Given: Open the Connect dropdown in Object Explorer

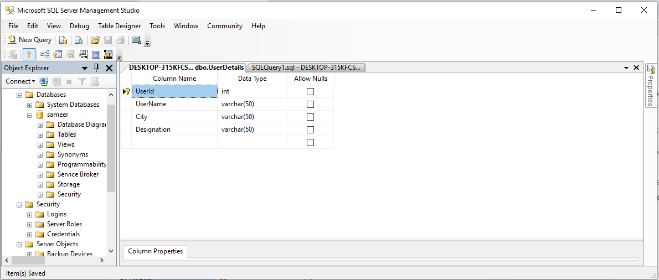Looking at the screenshot, I should (20, 81).
